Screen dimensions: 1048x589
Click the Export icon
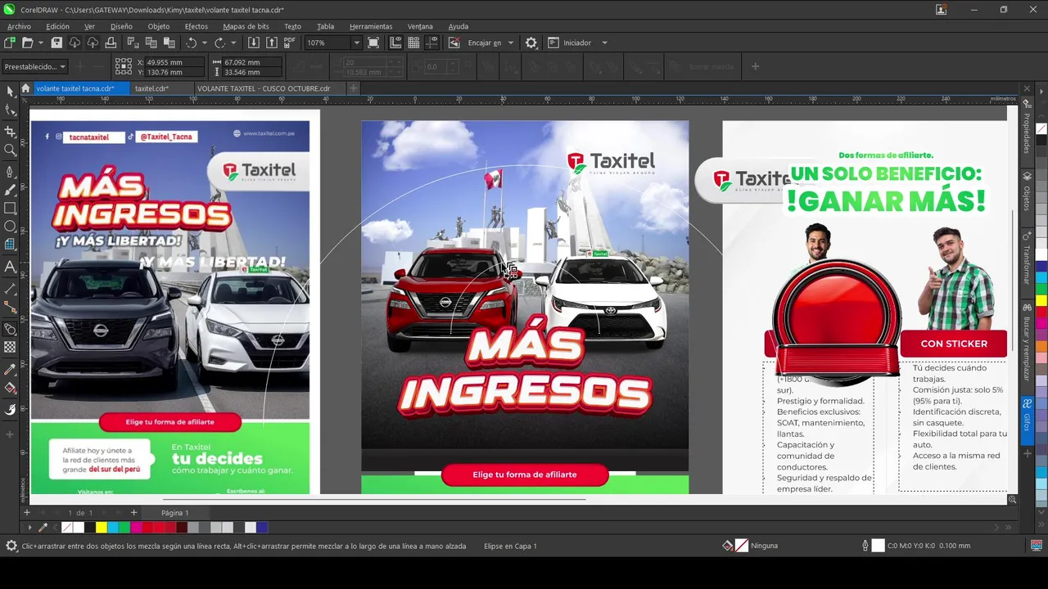tap(272, 43)
